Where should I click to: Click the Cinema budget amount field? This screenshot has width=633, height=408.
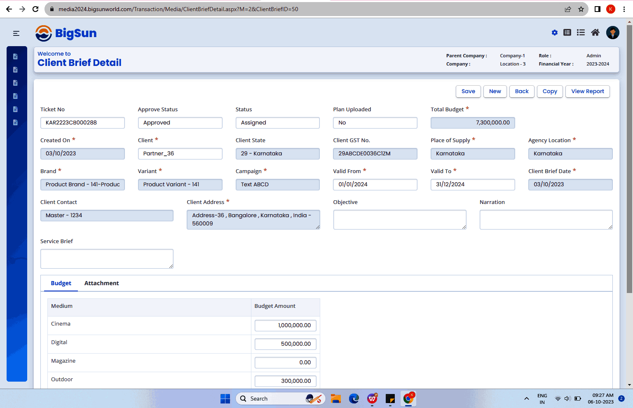(x=286, y=326)
